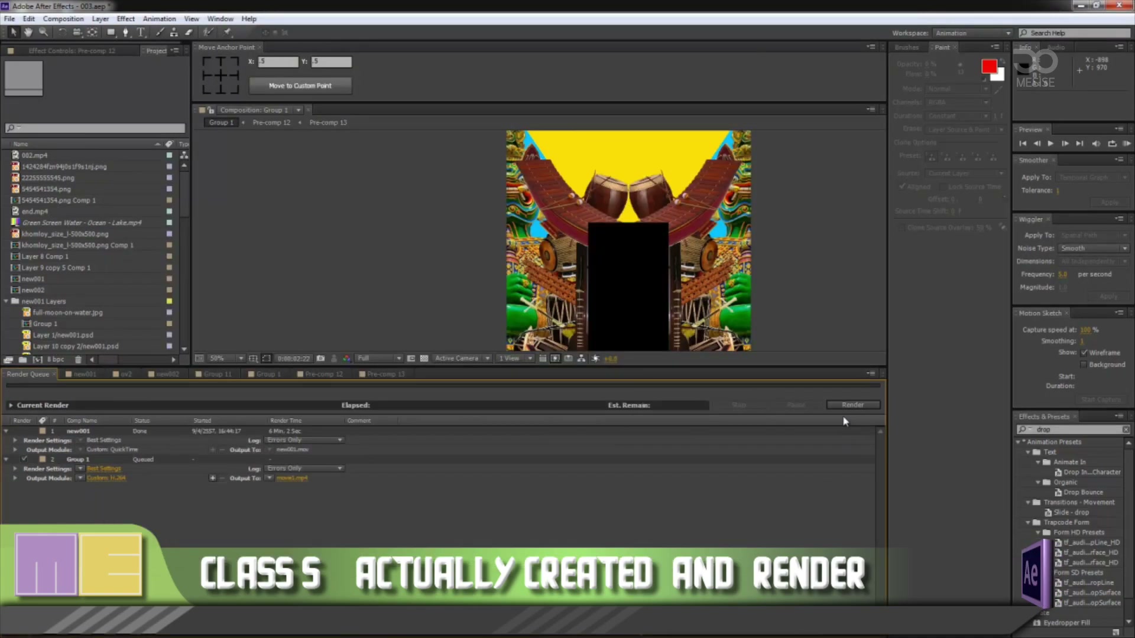Open the Effect menu
The height and width of the screenshot is (638, 1135).
point(125,19)
